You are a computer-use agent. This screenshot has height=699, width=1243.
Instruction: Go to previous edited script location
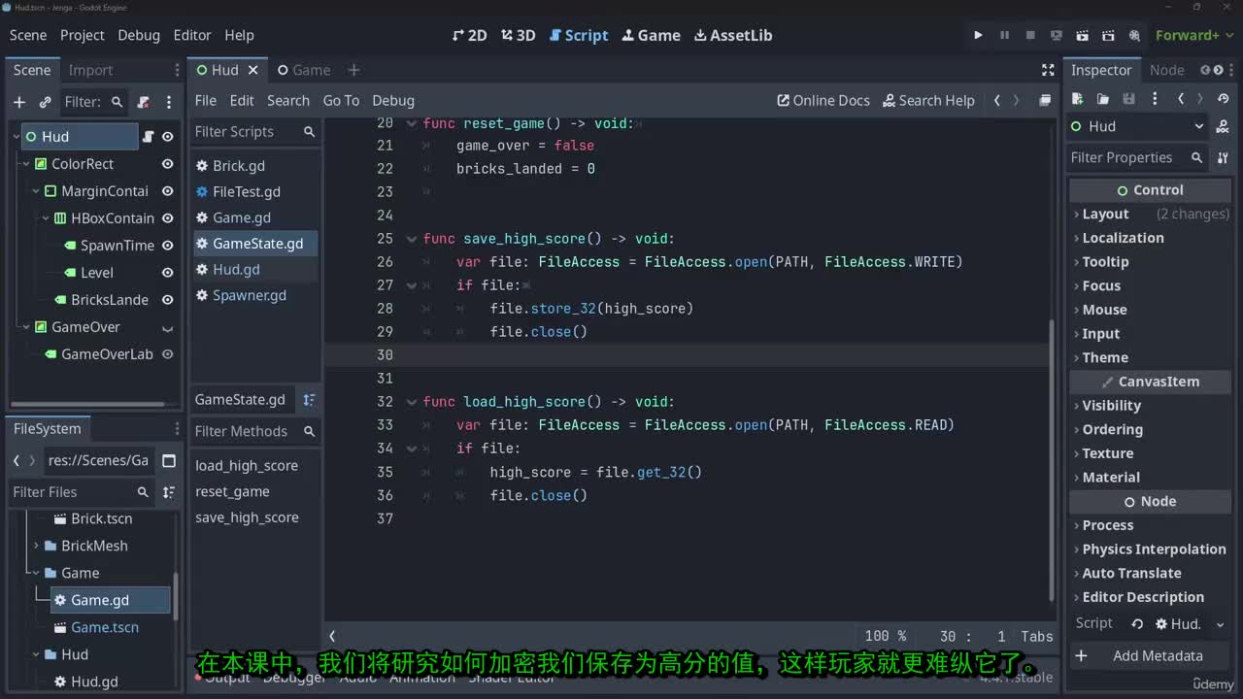pyautogui.click(x=996, y=100)
